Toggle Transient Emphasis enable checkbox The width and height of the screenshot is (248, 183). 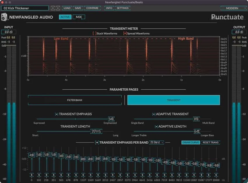(x=57, y=114)
